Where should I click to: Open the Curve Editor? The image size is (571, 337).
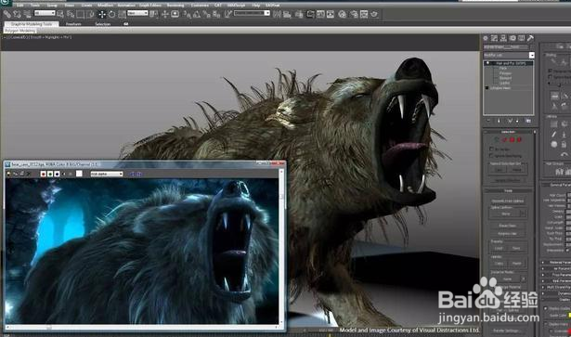[320, 14]
